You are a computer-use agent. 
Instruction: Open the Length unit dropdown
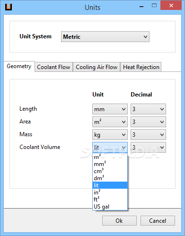110,109
